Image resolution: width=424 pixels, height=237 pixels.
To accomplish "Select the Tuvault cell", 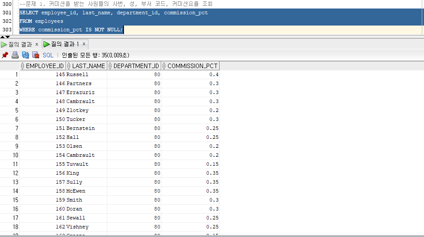I will click(87, 164).
